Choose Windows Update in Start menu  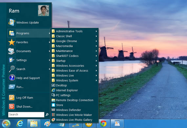(29, 22)
